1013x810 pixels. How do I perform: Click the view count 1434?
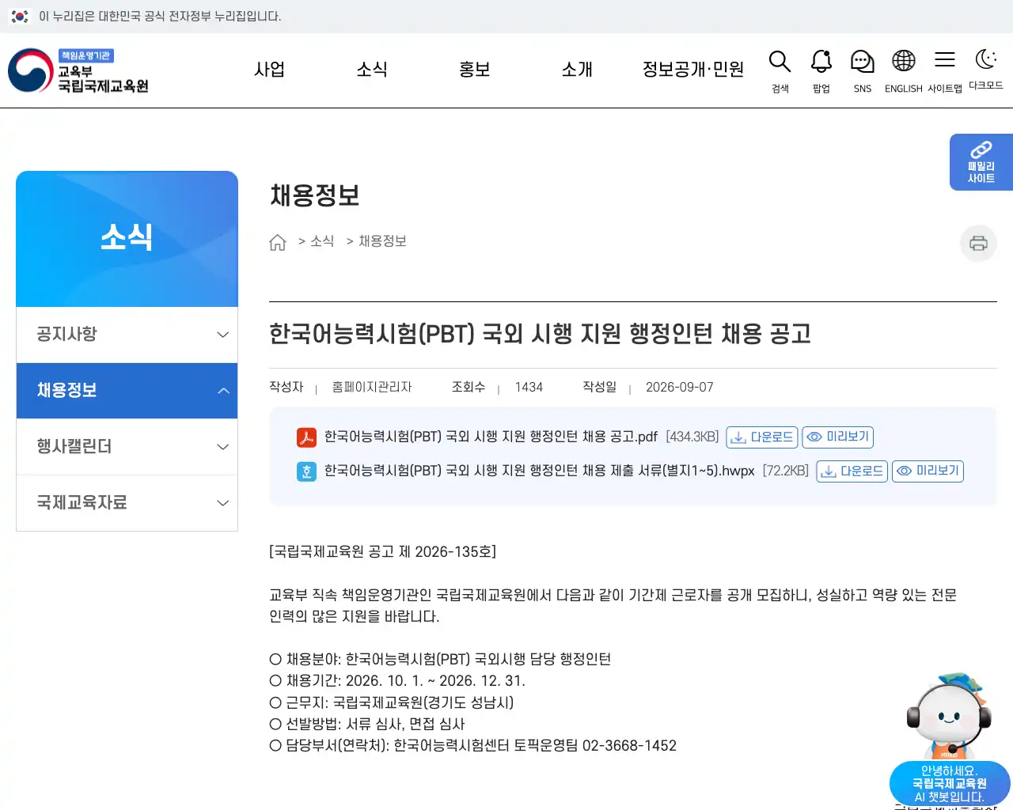click(x=529, y=388)
